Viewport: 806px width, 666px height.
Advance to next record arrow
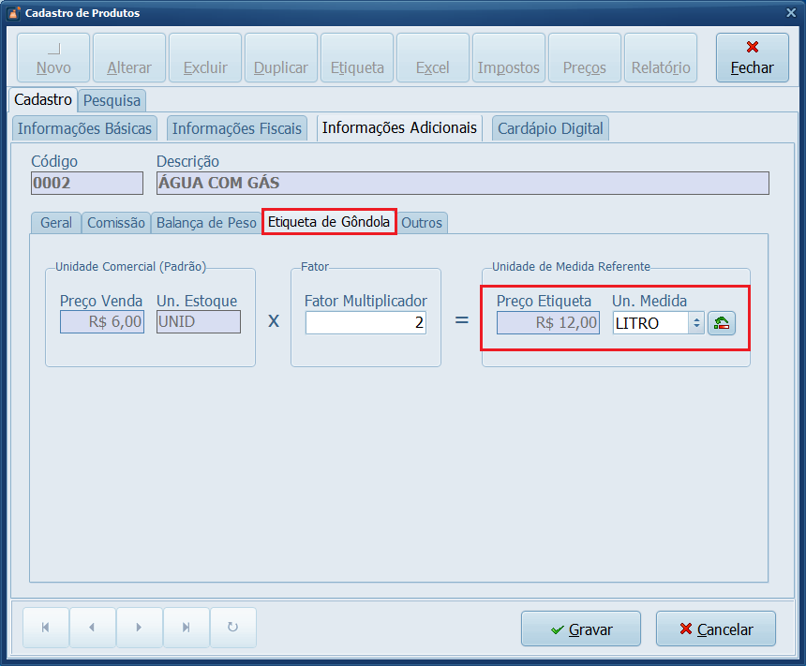pos(139,628)
